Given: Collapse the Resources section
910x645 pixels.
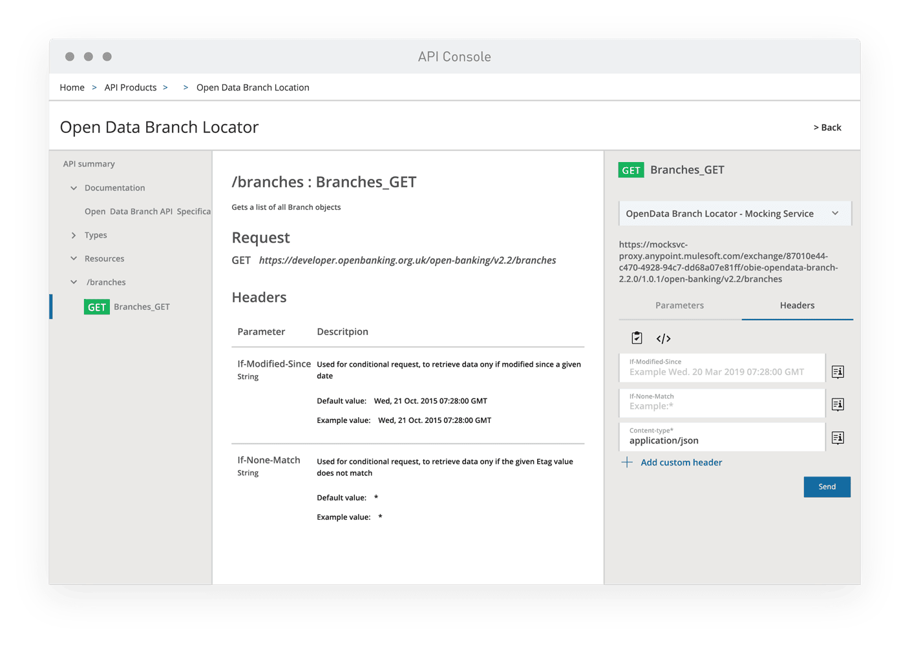Looking at the screenshot, I should click(74, 258).
